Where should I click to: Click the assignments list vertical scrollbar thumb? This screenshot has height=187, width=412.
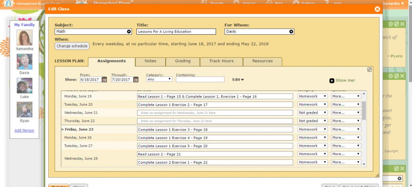pyautogui.click(x=364, y=110)
